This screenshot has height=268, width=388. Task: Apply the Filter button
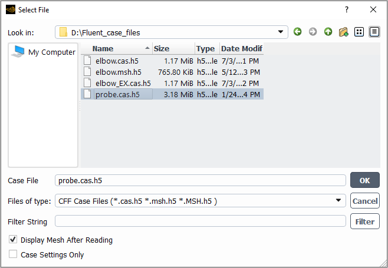(365, 221)
